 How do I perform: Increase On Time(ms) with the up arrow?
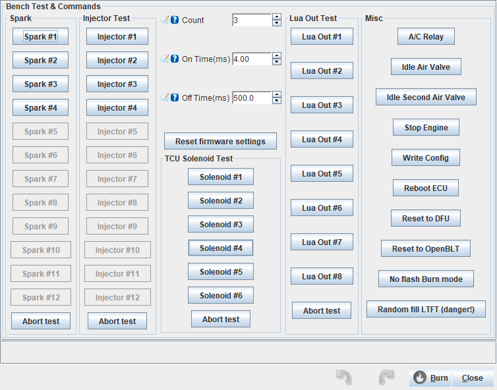[x=277, y=56]
